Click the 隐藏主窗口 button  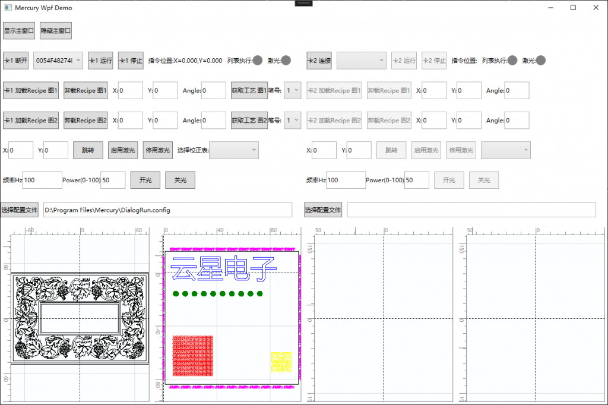[56, 31]
